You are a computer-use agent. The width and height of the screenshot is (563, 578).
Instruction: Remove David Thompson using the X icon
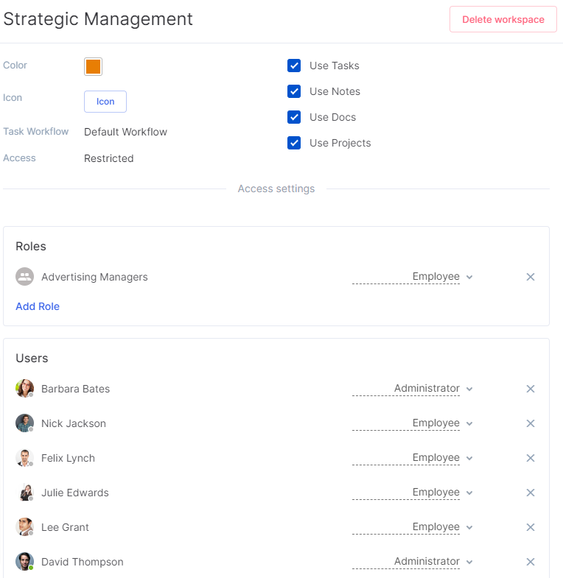[x=530, y=562]
